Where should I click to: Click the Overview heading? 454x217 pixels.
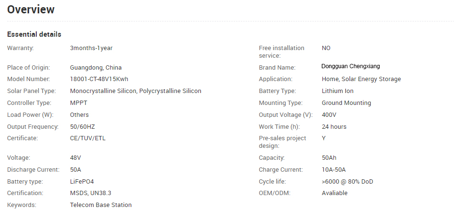pos(31,10)
